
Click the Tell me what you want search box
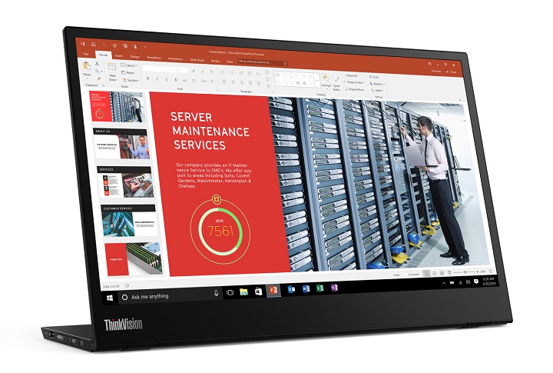pos(263,62)
